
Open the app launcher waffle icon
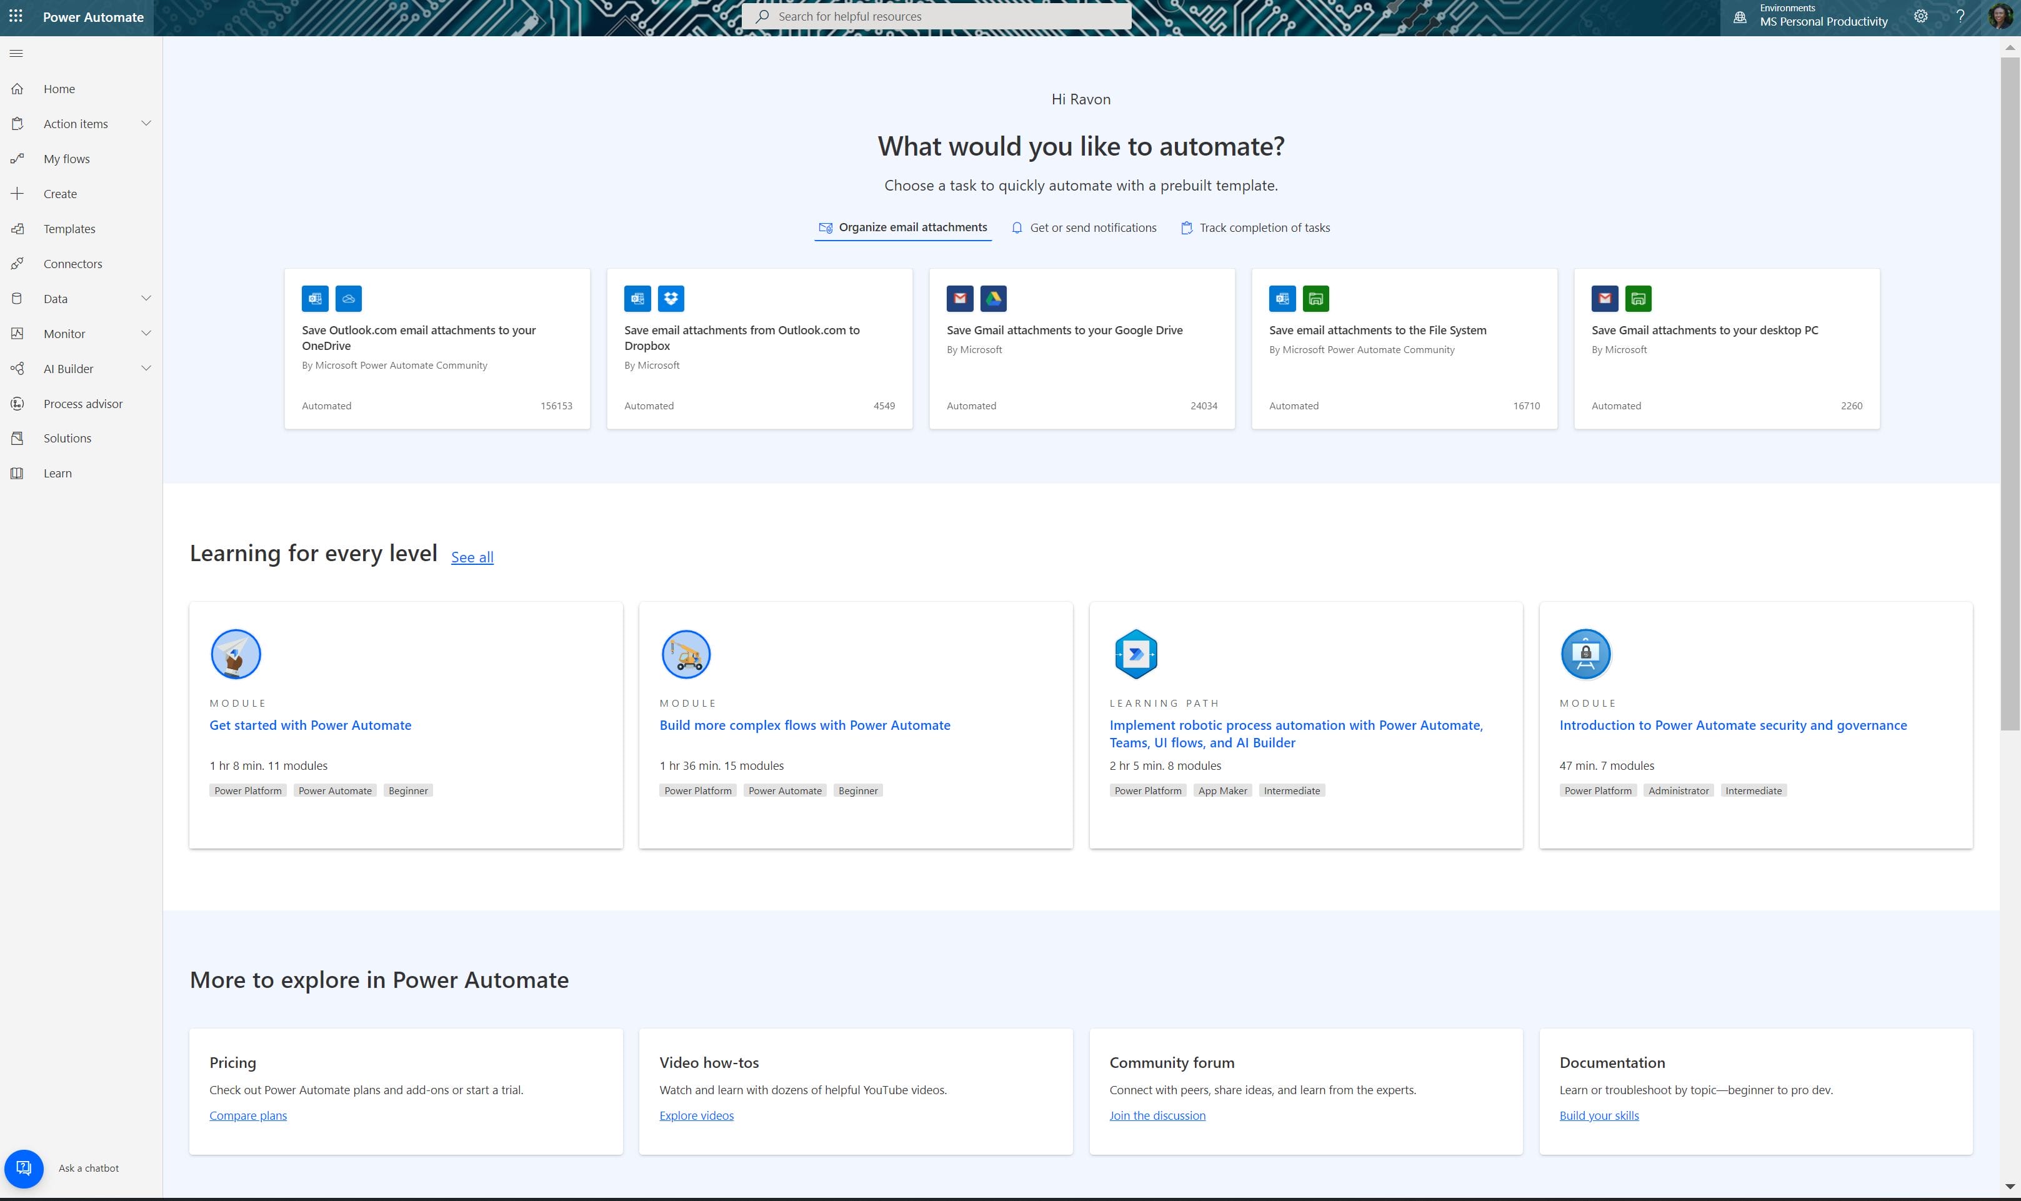(16, 16)
